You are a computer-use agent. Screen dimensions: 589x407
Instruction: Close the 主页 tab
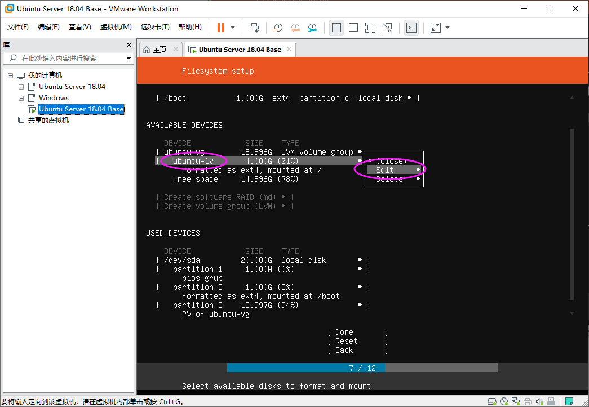(x=175, y=49)
